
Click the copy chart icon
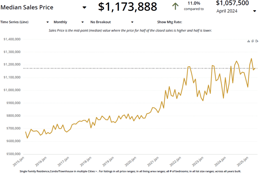(x=253, y=41)
